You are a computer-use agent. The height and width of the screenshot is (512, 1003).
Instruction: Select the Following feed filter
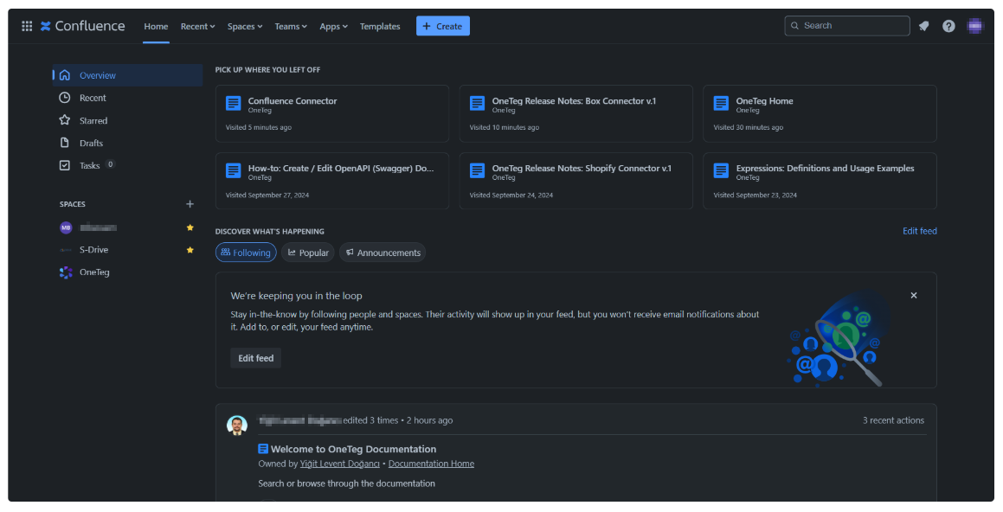point(246,253)
